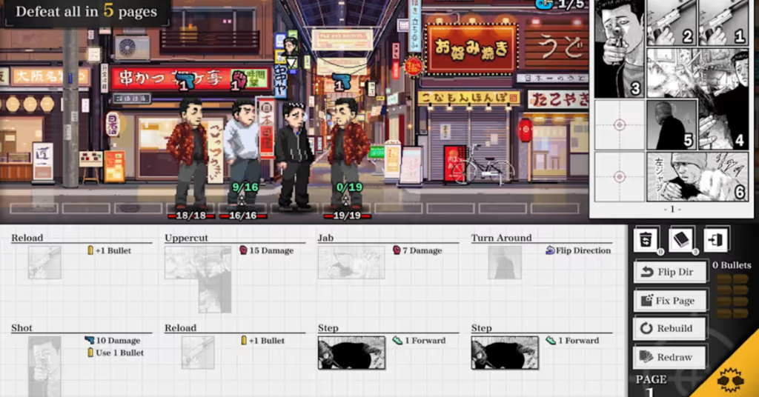This screenshot has height=397, width=759.
Task: Pick the Reload card panel beside Shot
Action: 198,353
